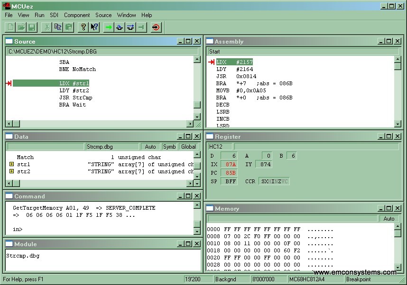Screen dimensions: 407x285
Task: Expand the str2 array in Data panel
Action: [11, 171]
